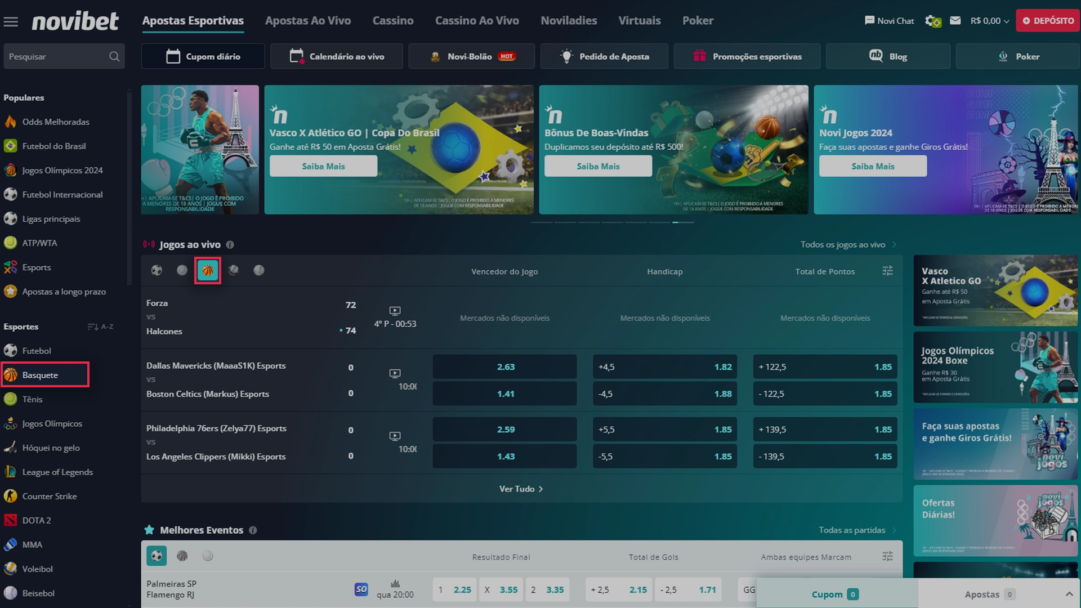
Task: Open Jogos Olímpicos 2024 Boxe promo card
Action: pos(995,367)
